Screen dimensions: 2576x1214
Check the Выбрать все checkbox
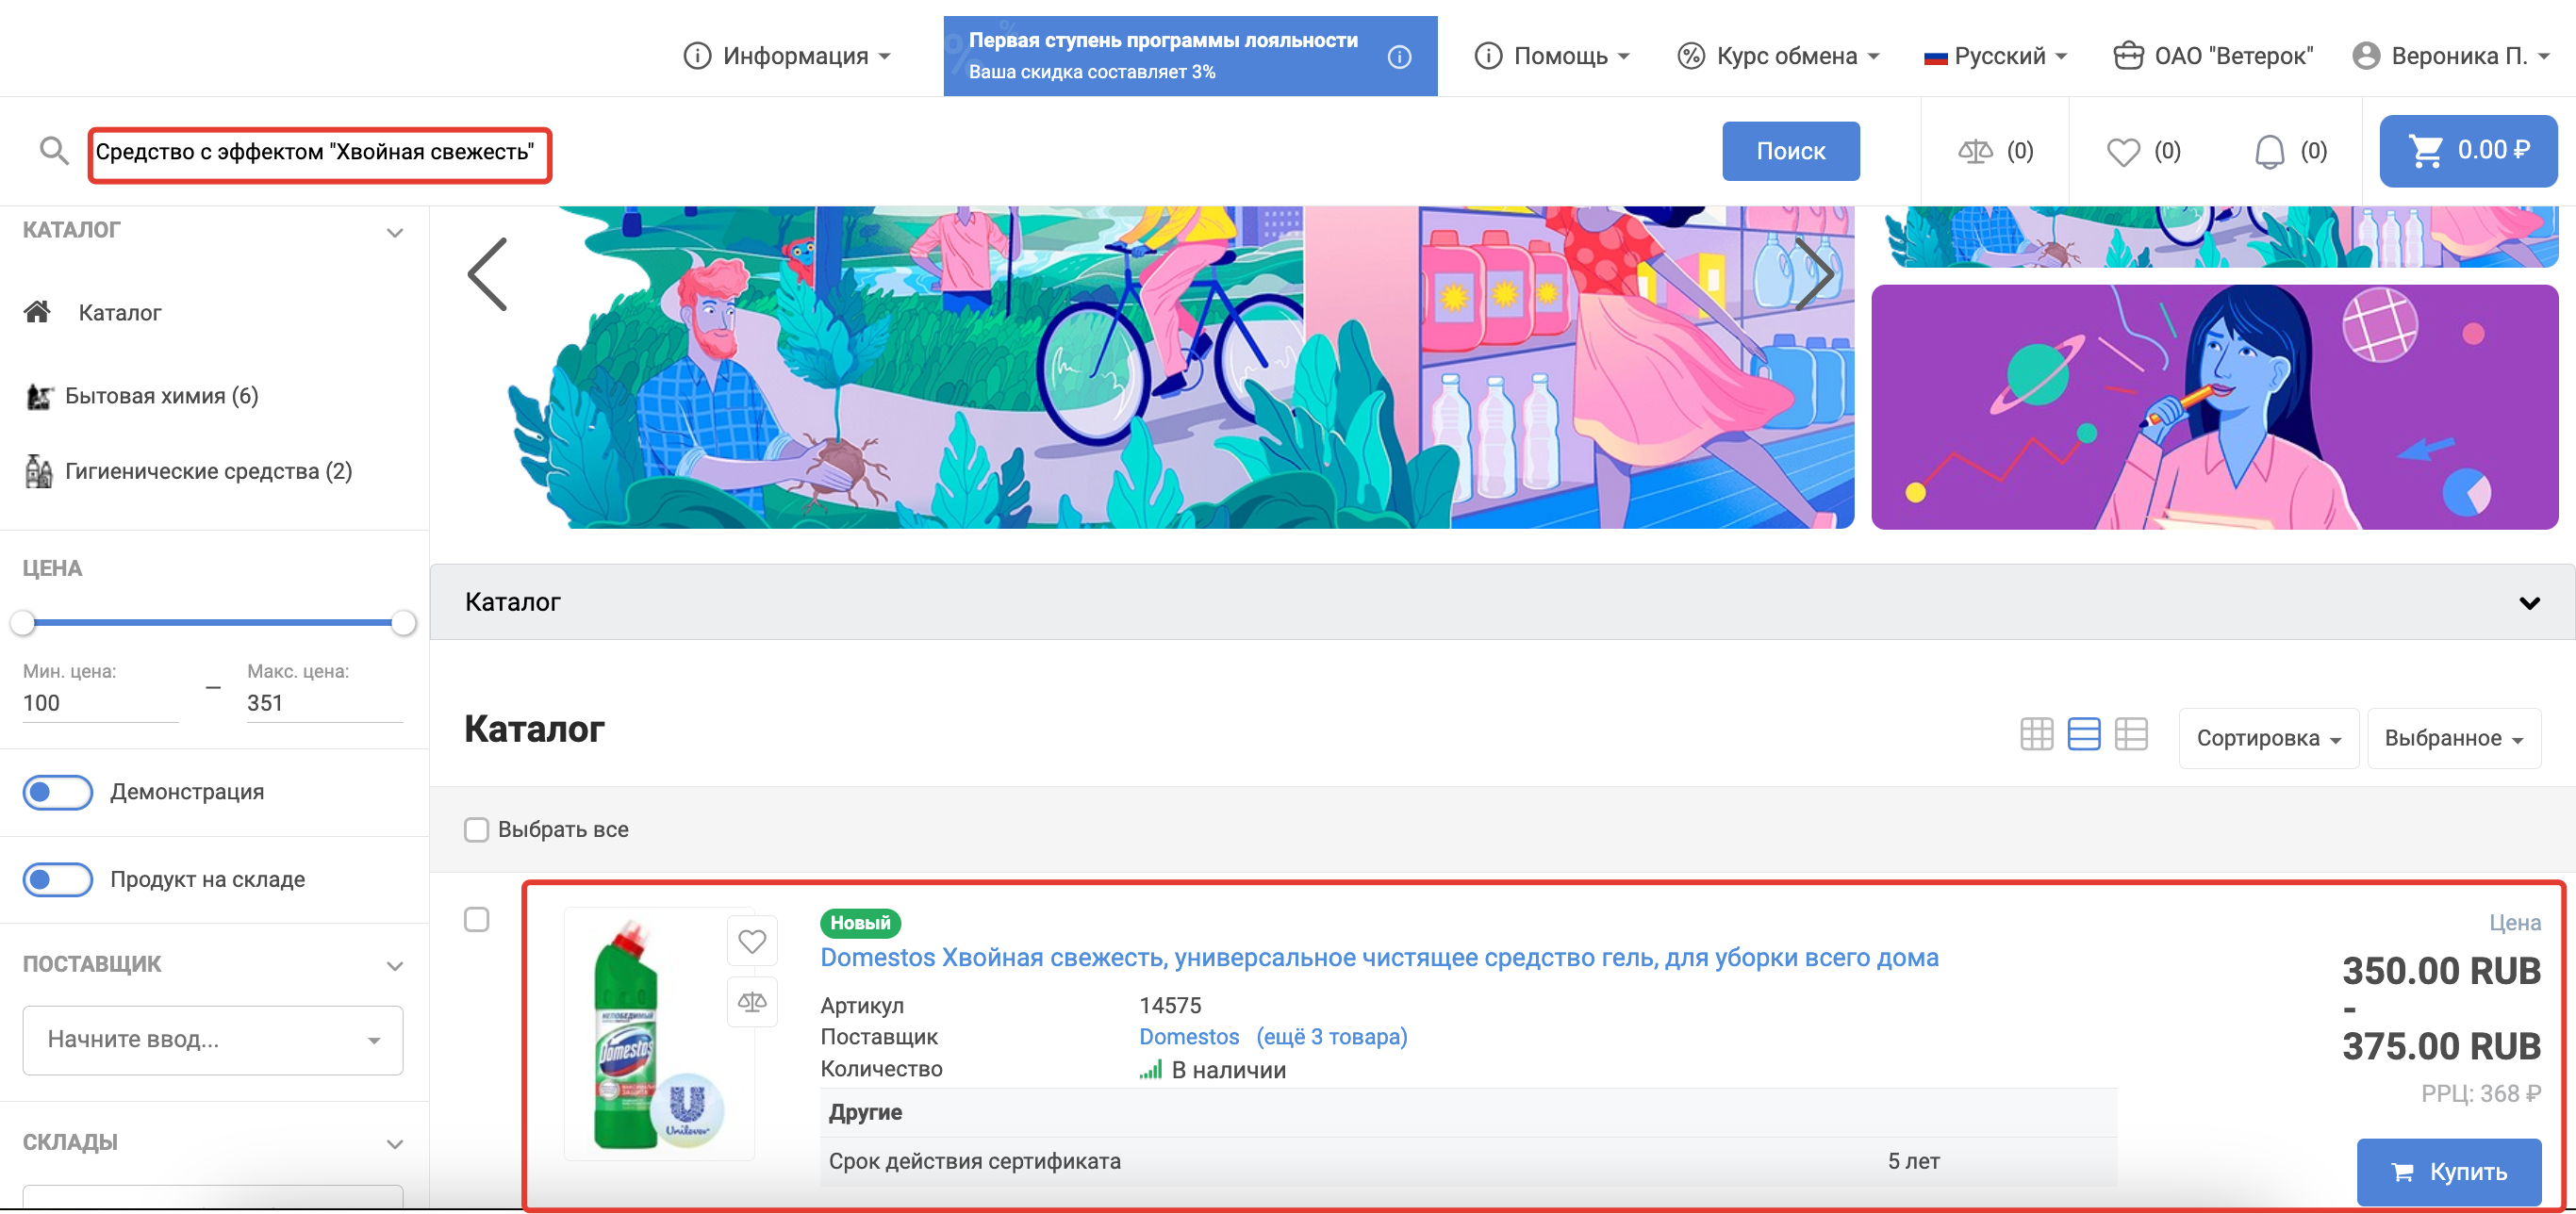coord(477,829)
